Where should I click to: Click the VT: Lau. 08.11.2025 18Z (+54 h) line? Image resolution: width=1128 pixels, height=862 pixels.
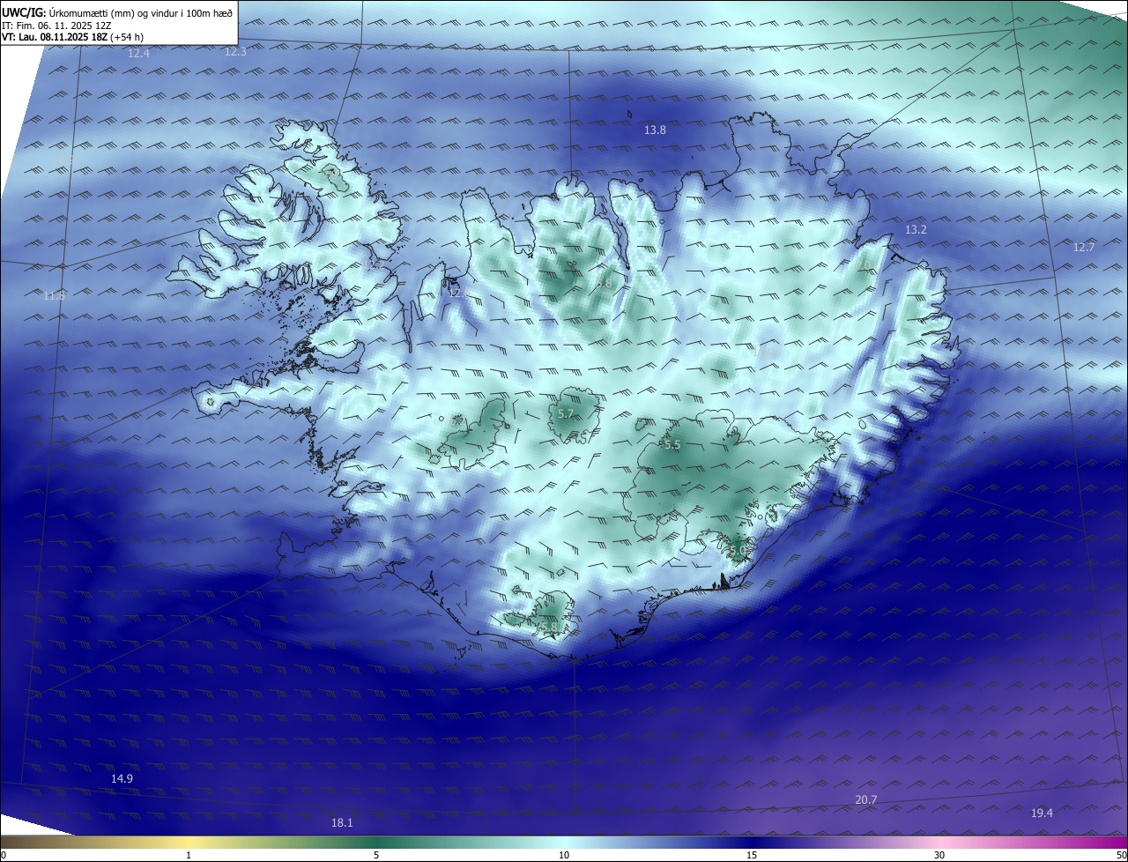point(72,37)
